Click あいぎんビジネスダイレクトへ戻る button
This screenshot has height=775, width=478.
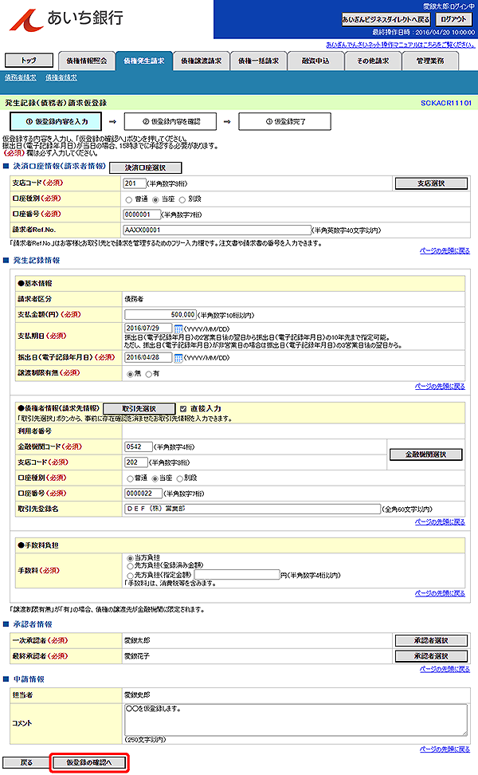[386, 19]
